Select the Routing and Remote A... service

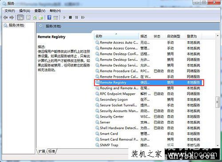119,88
